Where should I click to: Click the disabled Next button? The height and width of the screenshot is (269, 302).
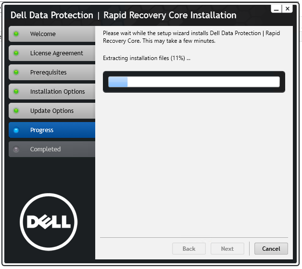(x=227, y=249)
